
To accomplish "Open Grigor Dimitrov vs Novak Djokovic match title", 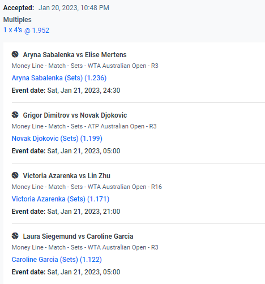I will click(75, 115).
